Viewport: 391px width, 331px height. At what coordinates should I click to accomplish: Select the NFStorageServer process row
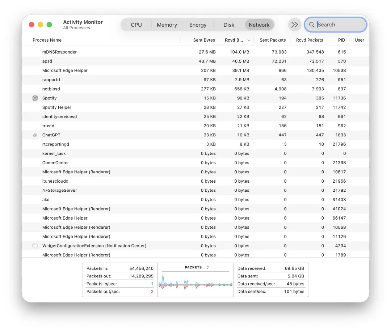pyautogui.click(x=195, y=190)
